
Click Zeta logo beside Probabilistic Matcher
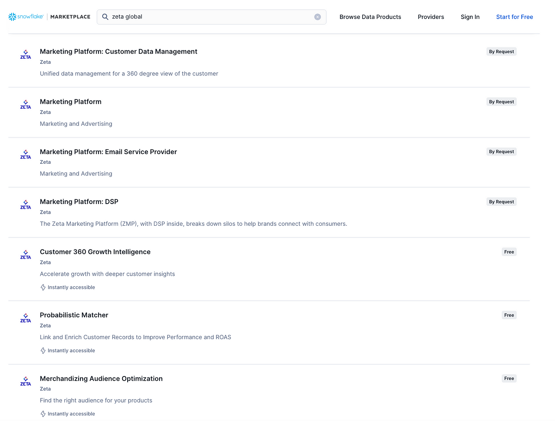[25, 318]
